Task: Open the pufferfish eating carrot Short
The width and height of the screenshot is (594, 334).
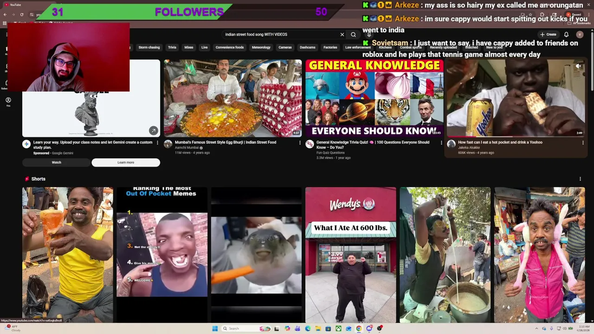Action: [x=256, y=255]
